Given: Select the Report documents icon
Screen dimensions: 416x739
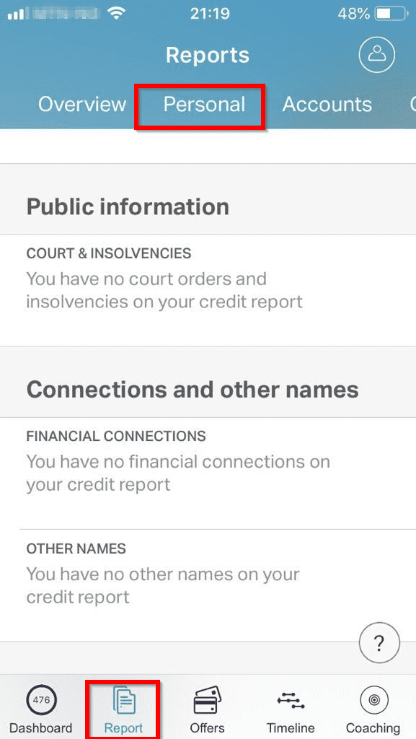Looking at the screenshot, I should click(124, 700).
